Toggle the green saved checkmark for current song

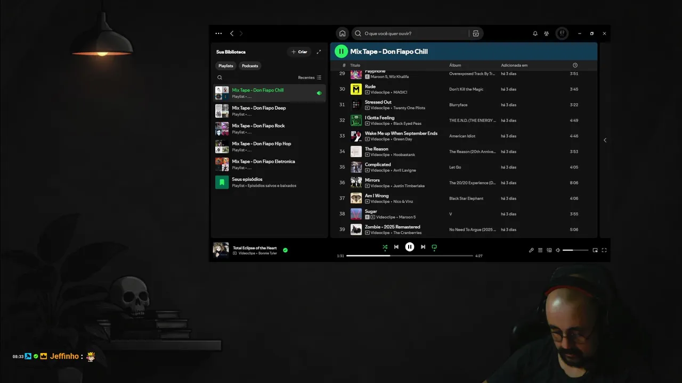[285, 250]
